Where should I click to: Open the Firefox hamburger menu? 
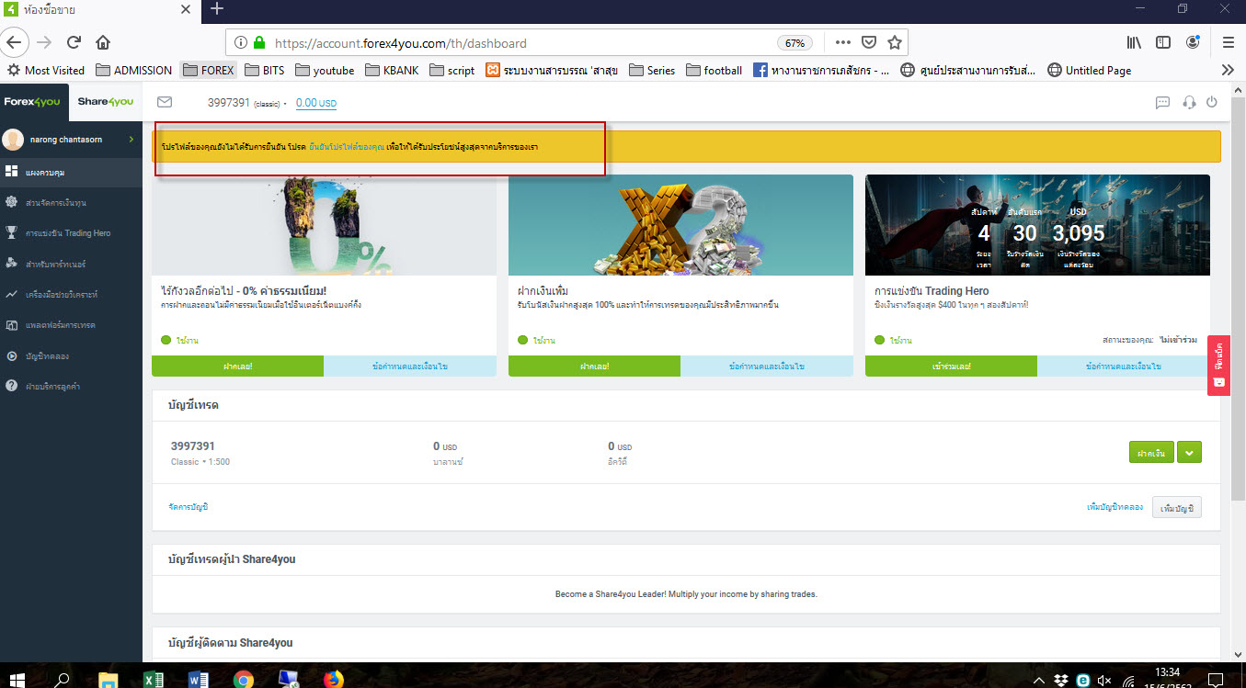coord(1229,42)
